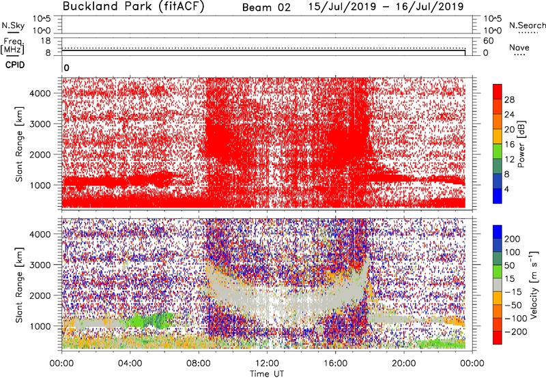Click the "Power [dB]" colorbar label
This screenshot has height=378, width=546.
[x=521, y=144]
